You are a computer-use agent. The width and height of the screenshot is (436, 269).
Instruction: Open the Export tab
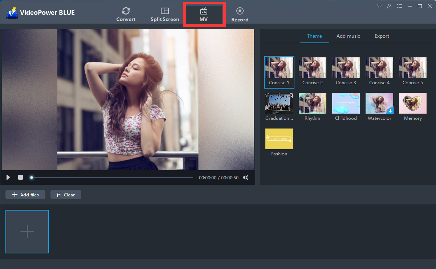pos(382,36)
